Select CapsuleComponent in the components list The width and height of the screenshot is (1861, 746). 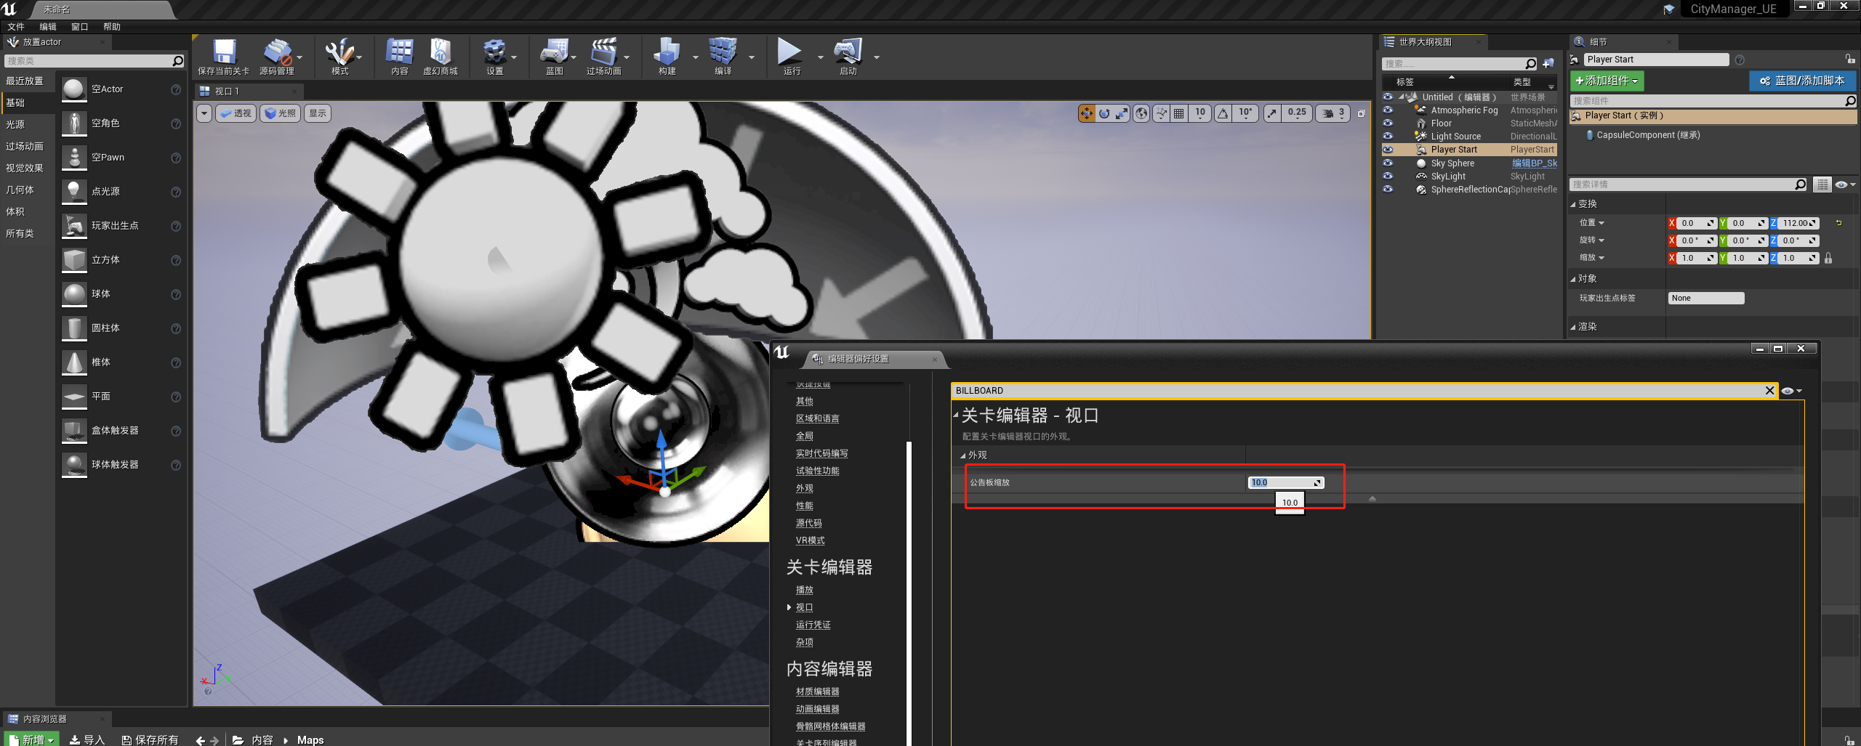coord(1647,135)
